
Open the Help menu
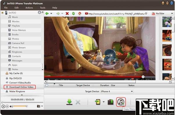click(x=55, y=8)
